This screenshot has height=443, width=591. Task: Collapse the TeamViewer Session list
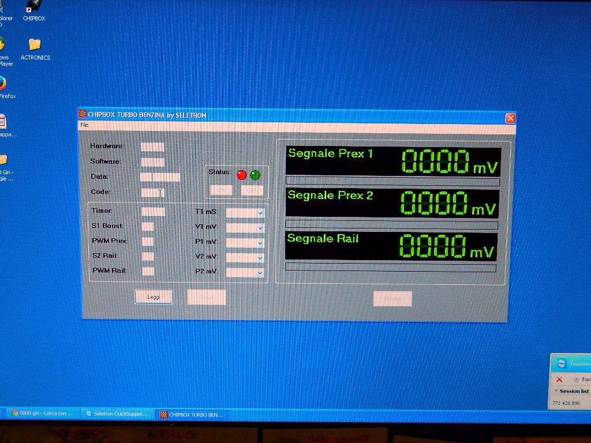point(556,391)
